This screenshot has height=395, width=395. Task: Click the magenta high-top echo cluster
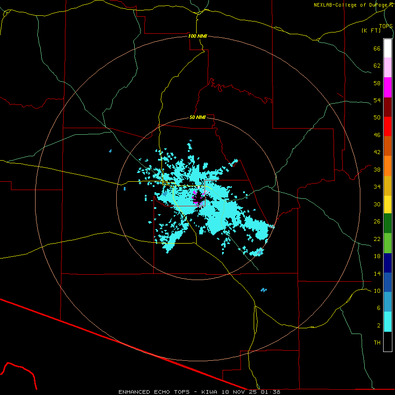tap(198, 198)
